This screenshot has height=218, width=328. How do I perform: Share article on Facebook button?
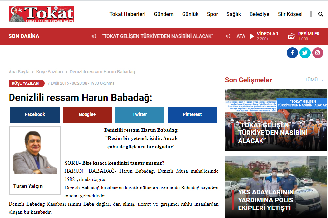(35, 114)
